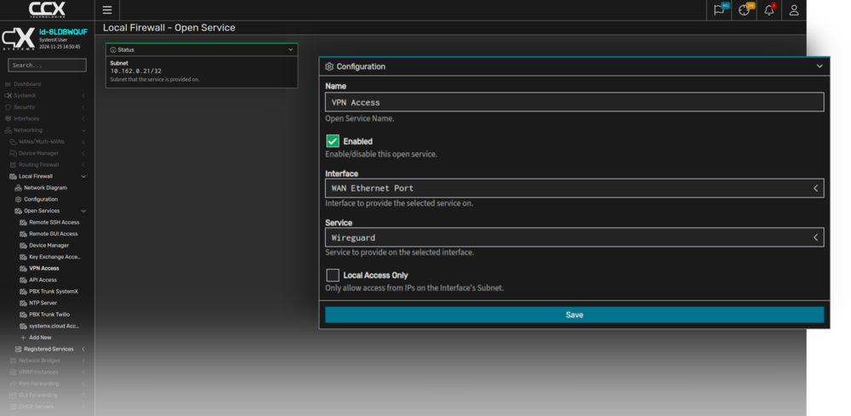Viewport: 851px width, 416px height.
Task: Collapse the Configuration panel chevron
Action: (820, 66)
